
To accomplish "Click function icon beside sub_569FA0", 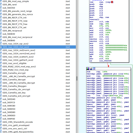I will point(1,119).
